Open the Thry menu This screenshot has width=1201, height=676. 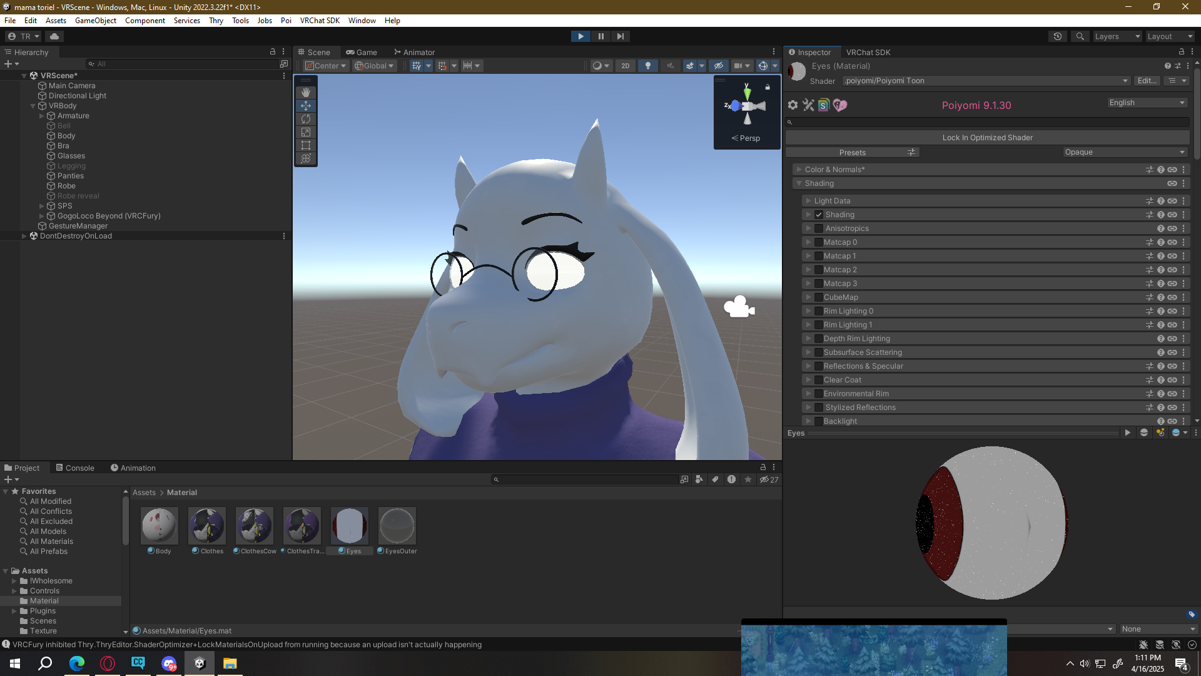(x=216, y=21)
